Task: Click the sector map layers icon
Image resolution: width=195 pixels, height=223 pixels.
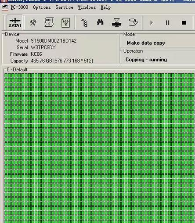Action: coord(116,22)
